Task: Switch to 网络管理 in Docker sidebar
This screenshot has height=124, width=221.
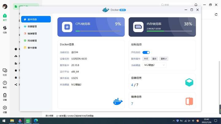Action: (36, 41)
